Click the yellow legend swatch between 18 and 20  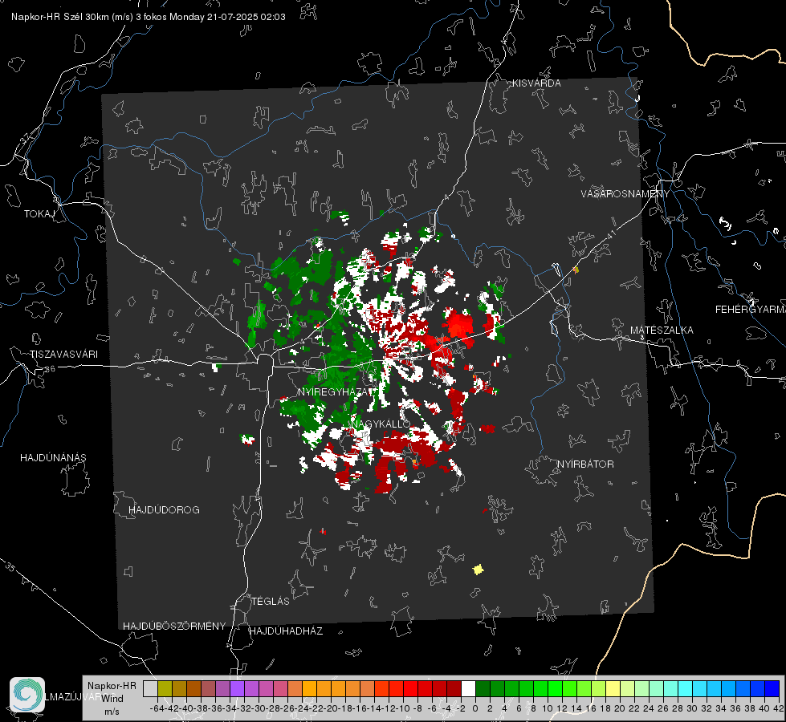tap(613, 688)
